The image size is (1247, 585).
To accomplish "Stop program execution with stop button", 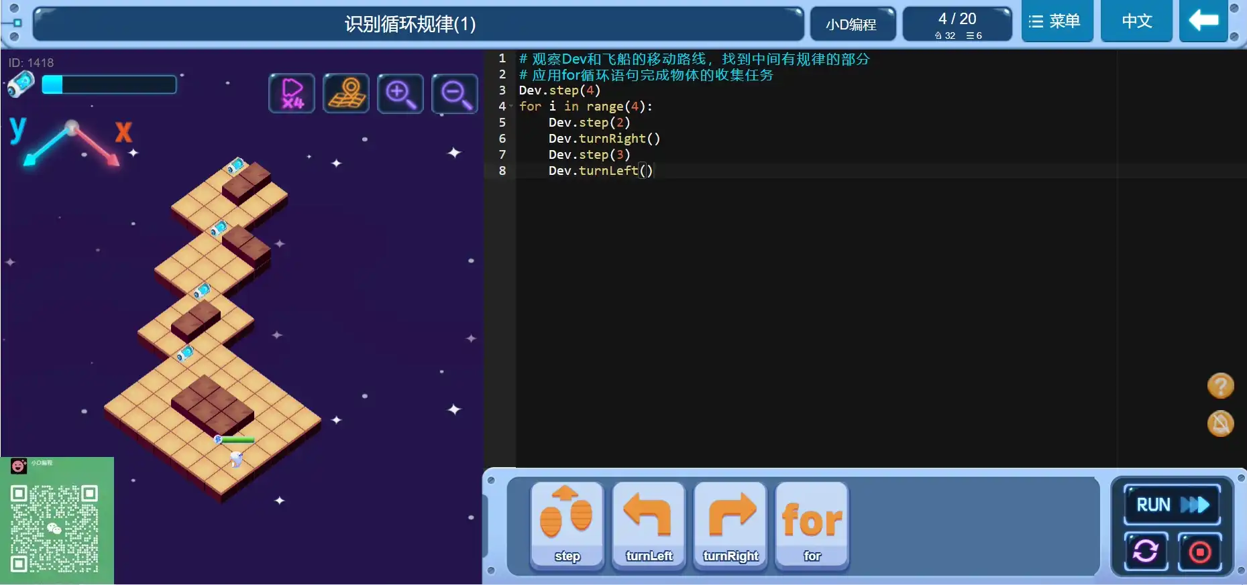I will [x=1200, y=551].
